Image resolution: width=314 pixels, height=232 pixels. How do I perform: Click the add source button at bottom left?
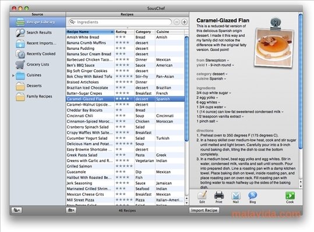[x=17, y=210]
